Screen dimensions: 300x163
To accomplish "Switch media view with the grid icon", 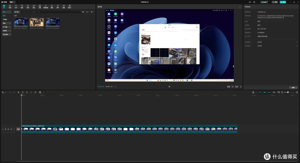I will [83, 12].
